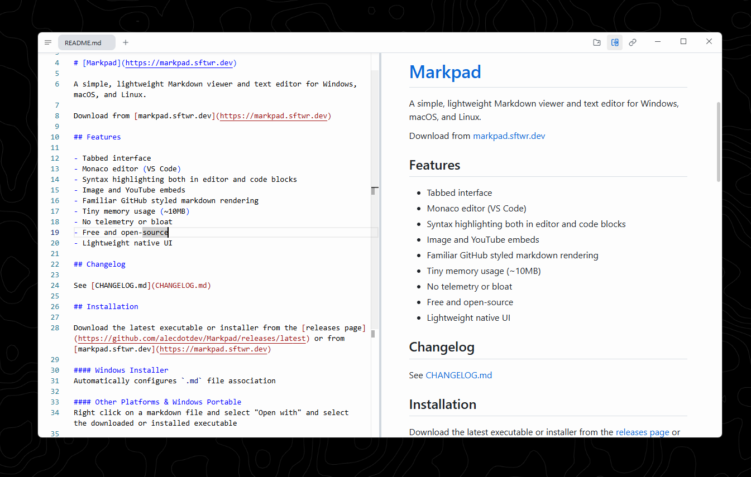Click line number 19 in the editor gutter
The width and height of the screenshot is (751, 477).
[55, 232]
